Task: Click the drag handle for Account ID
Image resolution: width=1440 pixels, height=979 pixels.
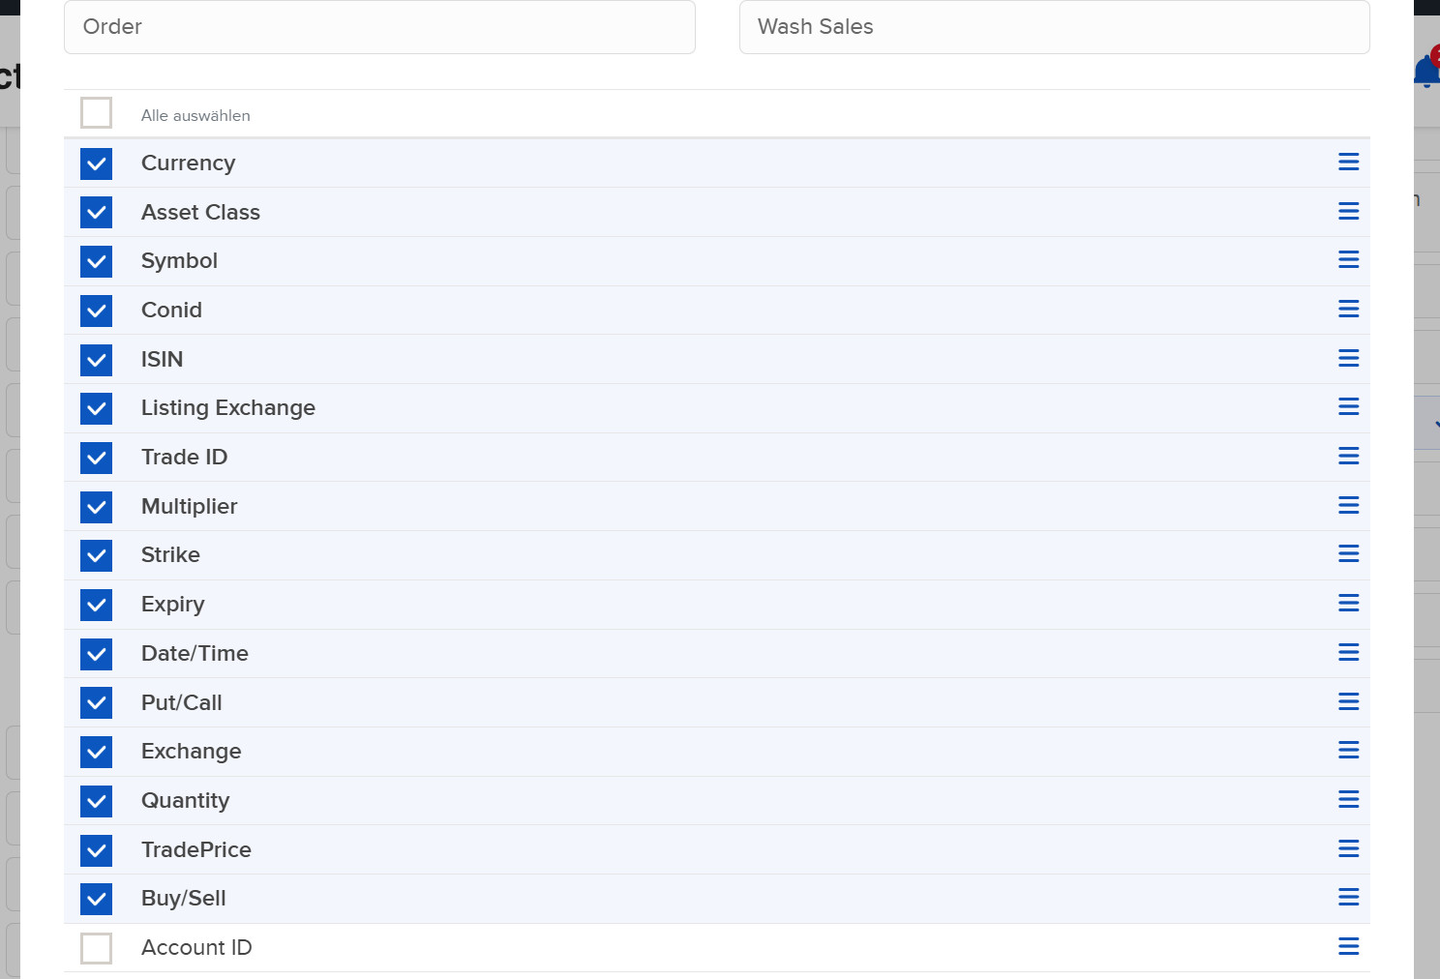Action: 1348,947
